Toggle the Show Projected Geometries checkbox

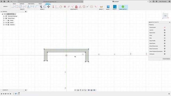pyautogui.click(x=165, y=51)
